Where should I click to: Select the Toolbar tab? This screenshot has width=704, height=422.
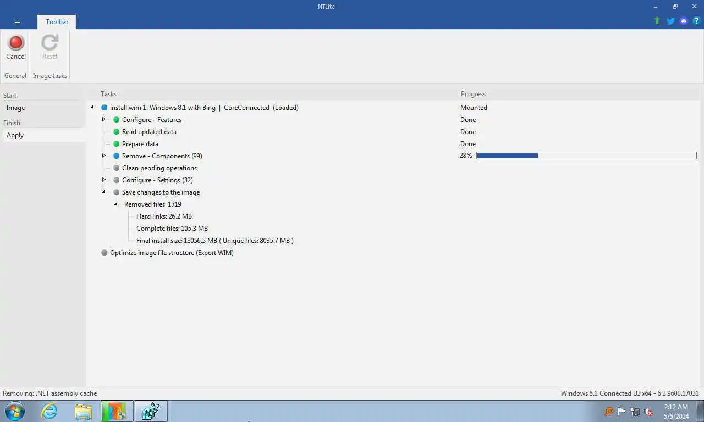57,22
